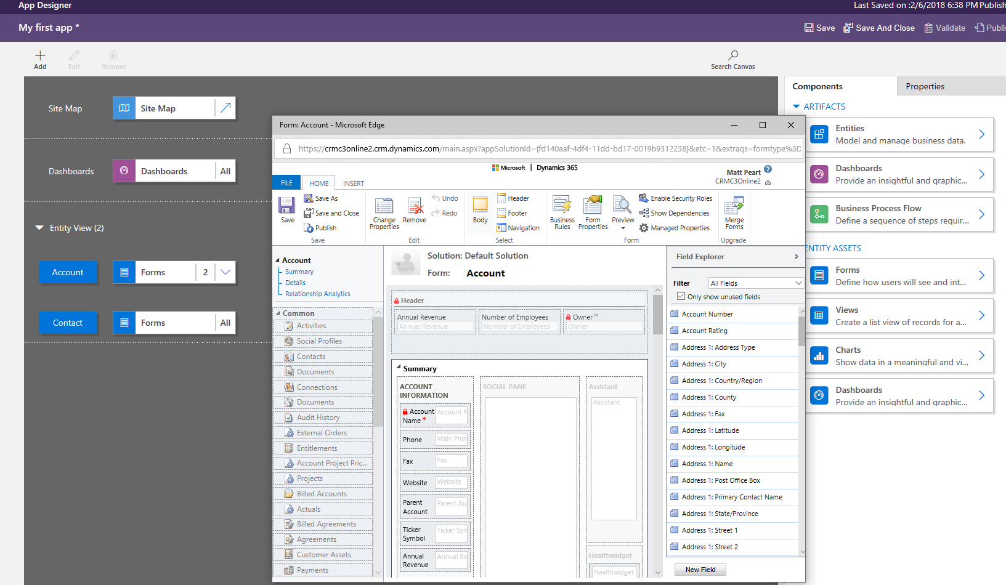The width and height of the screenshot is (1006, 585).
Task: Collapse the Common navigation section
Action: pyautogui.click(x=277, y=313)
